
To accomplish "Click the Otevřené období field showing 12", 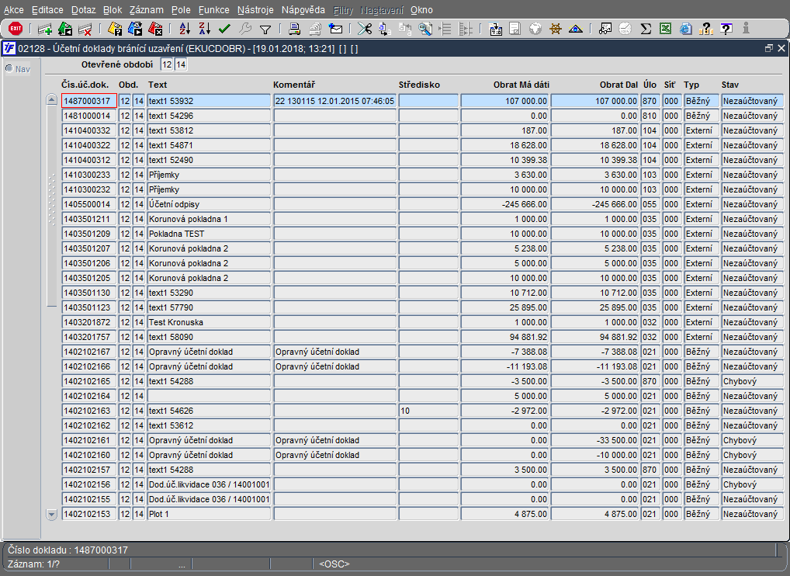I will coord(167,64).
